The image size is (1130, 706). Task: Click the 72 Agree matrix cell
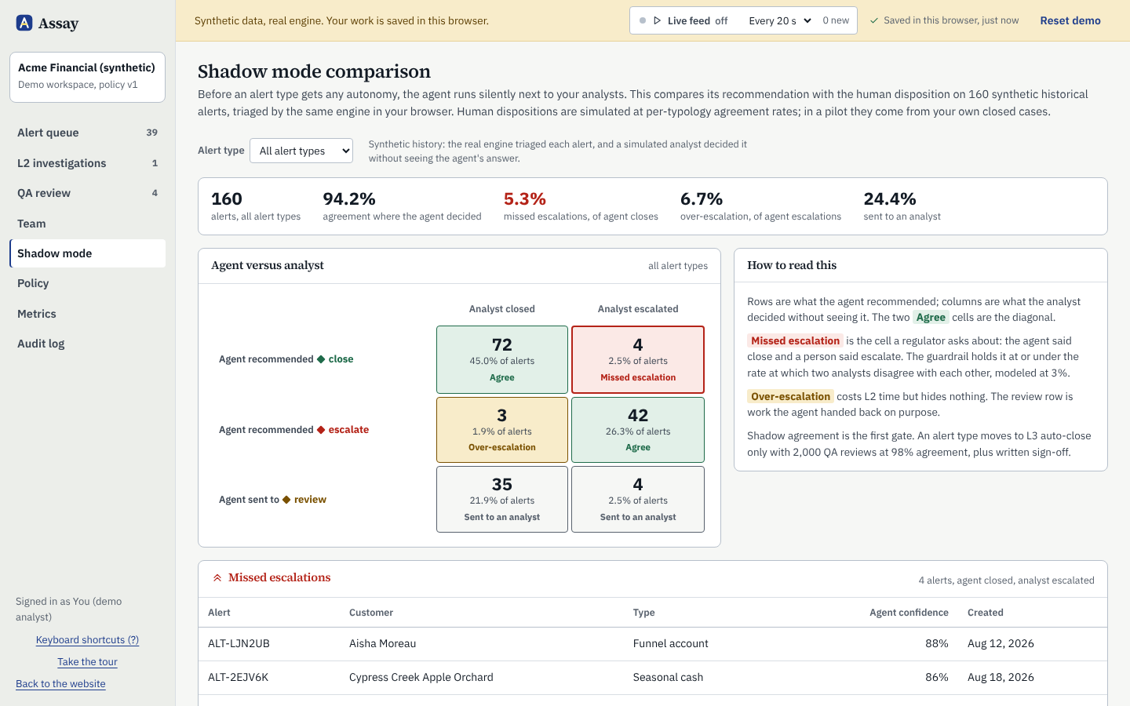[x=502, y=359]
